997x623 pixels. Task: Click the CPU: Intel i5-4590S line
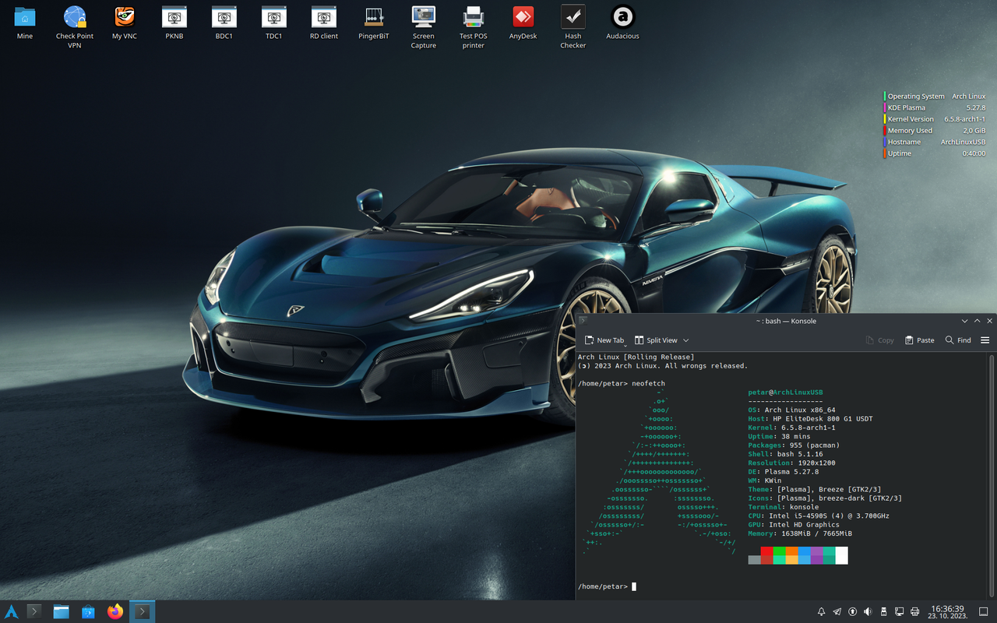coord(819,516)
